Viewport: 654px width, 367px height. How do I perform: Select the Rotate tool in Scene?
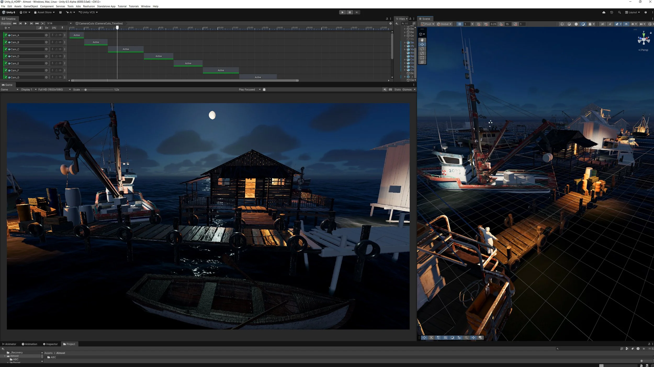point(422,49)
